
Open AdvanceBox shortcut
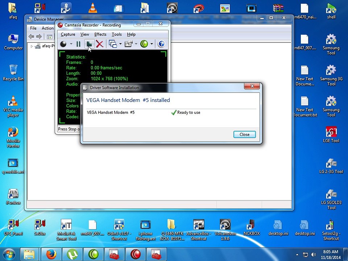[x=199, y=230]
